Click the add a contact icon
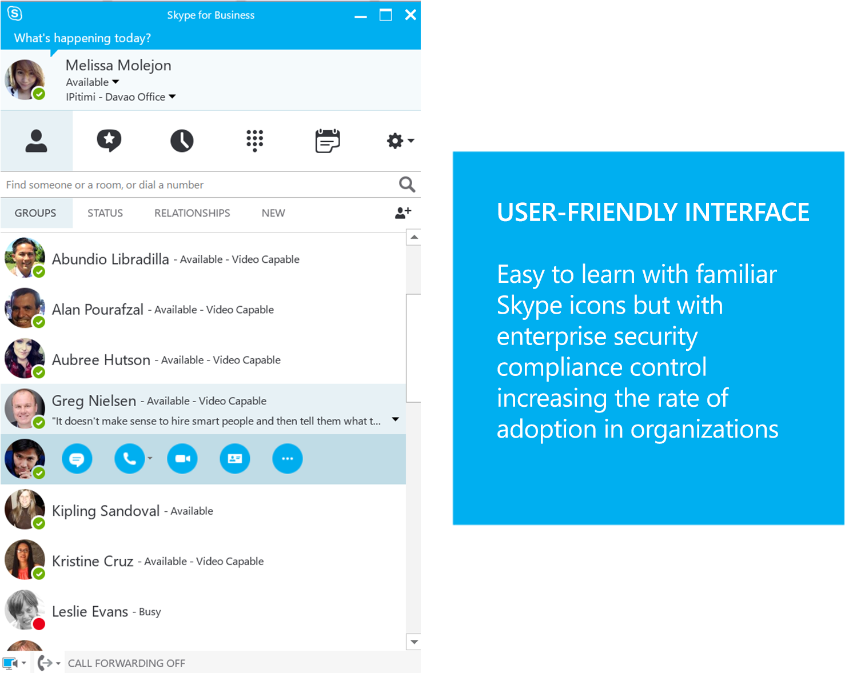 click(x=403, y=213)
